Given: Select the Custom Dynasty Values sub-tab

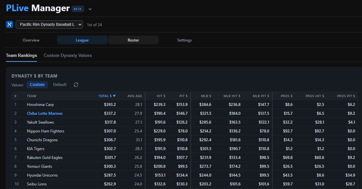Looking at the screenshot, I should [67, 55].
